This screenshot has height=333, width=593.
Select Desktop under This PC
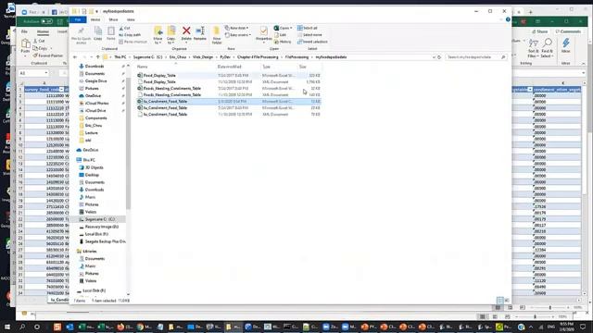[92, 175]
